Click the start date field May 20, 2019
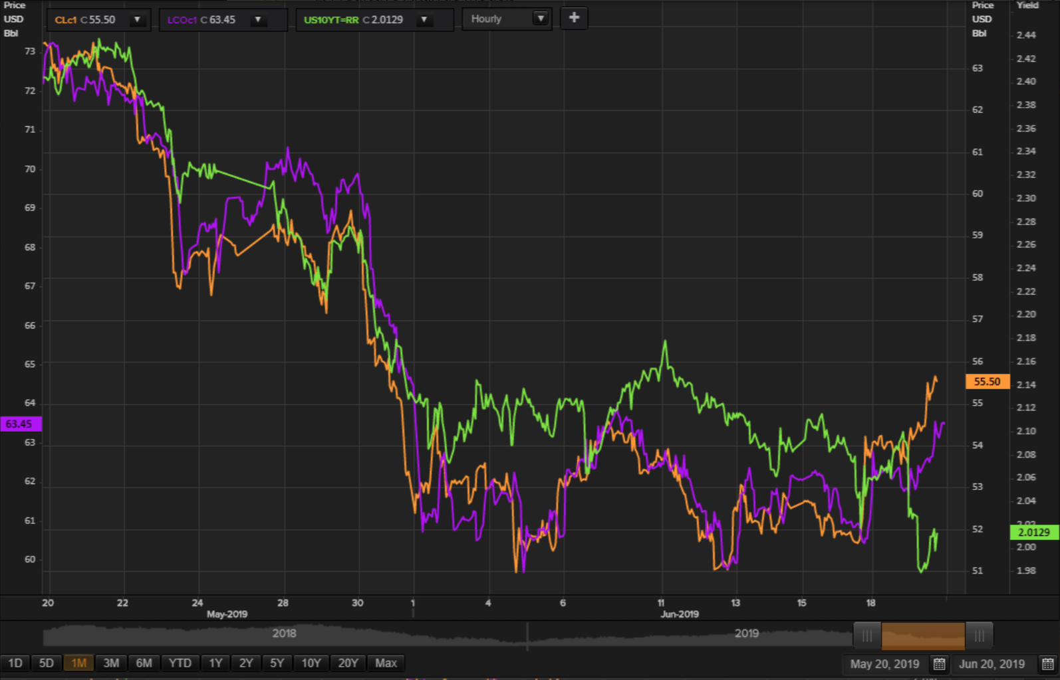The width and height of the screenshot is (1060, 680). click(884, 664)
